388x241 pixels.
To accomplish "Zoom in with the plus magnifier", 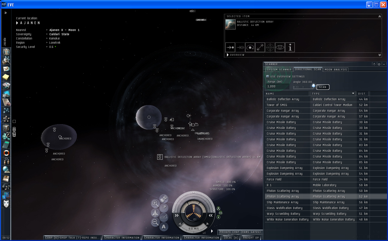I will tap(155, 203).
